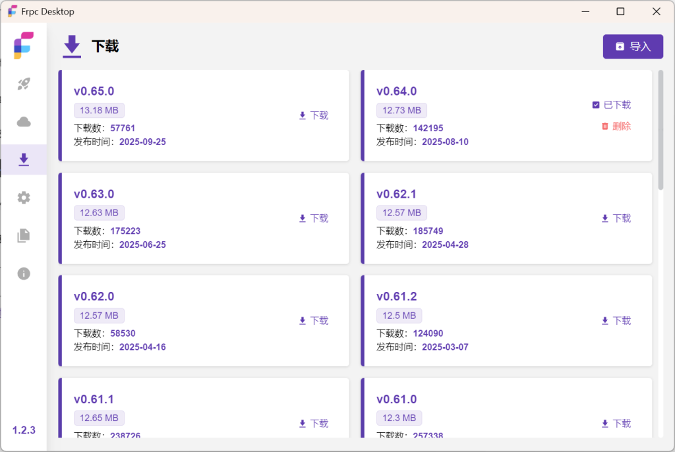Open the logs document icon in sidebar
675x452 pixels.
[24, 235]
